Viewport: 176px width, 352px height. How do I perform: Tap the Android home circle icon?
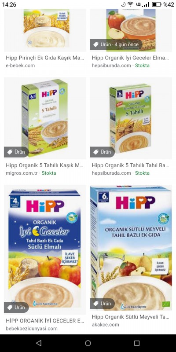click(88, 343)
